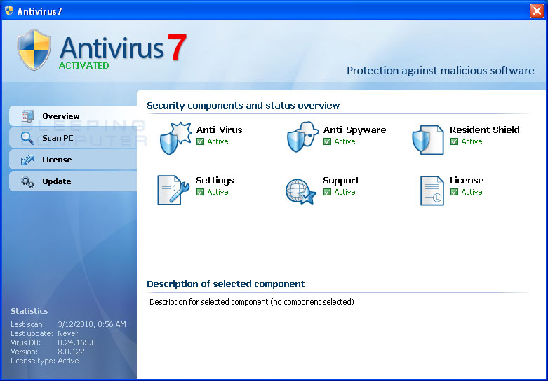
Task: Toggle the Settings Active checkbox
Action: coord(200,192)
